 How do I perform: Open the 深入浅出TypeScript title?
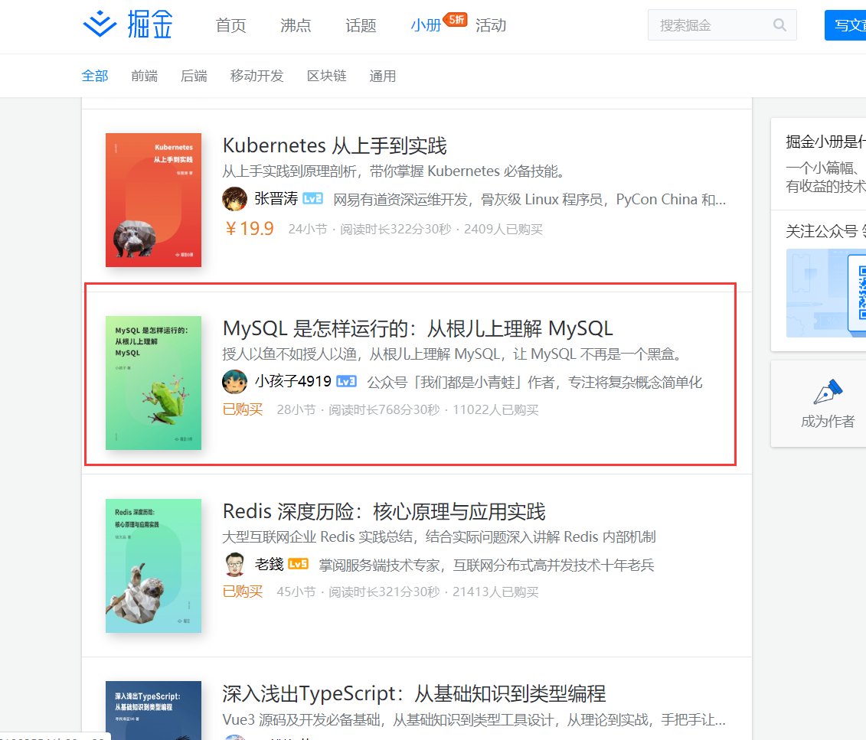point(414,693)
